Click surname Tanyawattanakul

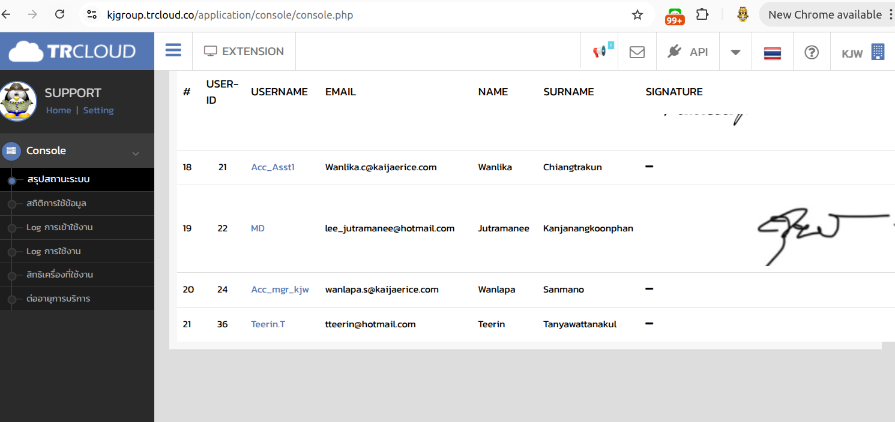[580, 324]
